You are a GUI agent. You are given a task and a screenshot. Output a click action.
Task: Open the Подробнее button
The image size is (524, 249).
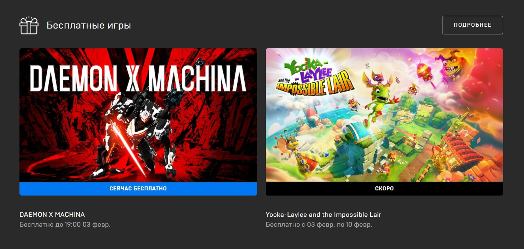[472, 25]
